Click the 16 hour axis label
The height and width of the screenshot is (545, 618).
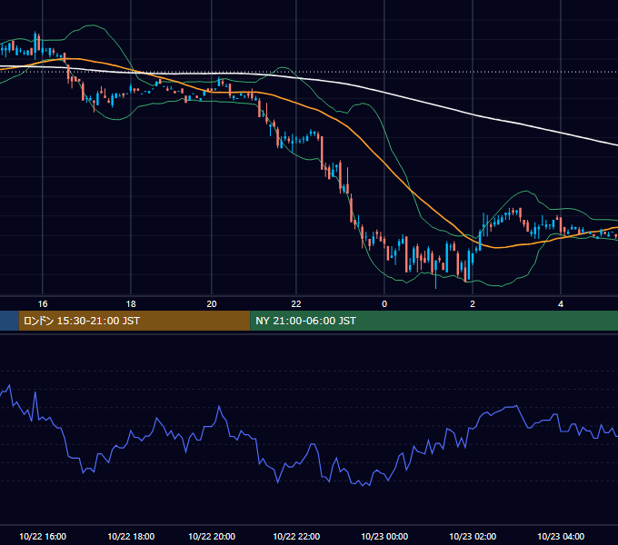(43, 304)
